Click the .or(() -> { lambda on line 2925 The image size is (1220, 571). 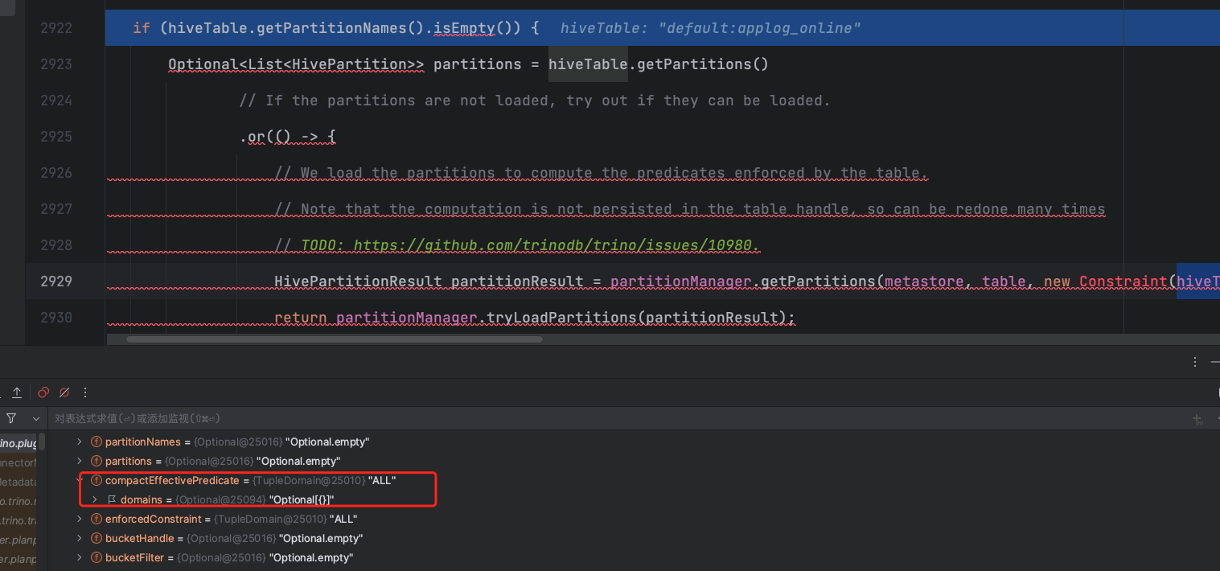(x=287, y=137)
